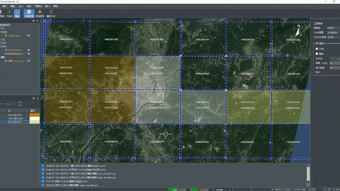340x191 pixels.
Task: Open the dropdown in the bottom status bar
Action: pyautogui.click(x=223, y=190)
